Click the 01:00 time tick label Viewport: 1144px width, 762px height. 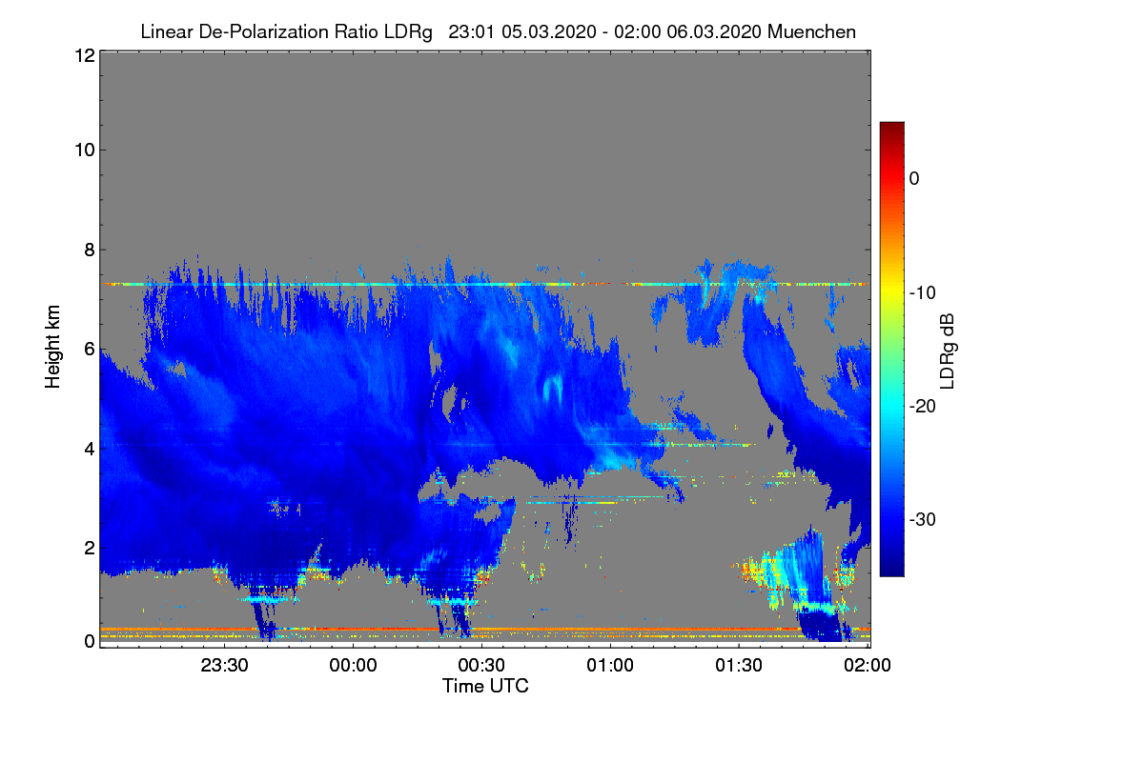point(610,666)
